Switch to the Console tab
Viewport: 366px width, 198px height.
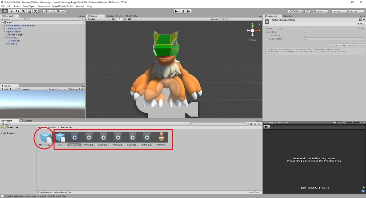click(26, 121)
